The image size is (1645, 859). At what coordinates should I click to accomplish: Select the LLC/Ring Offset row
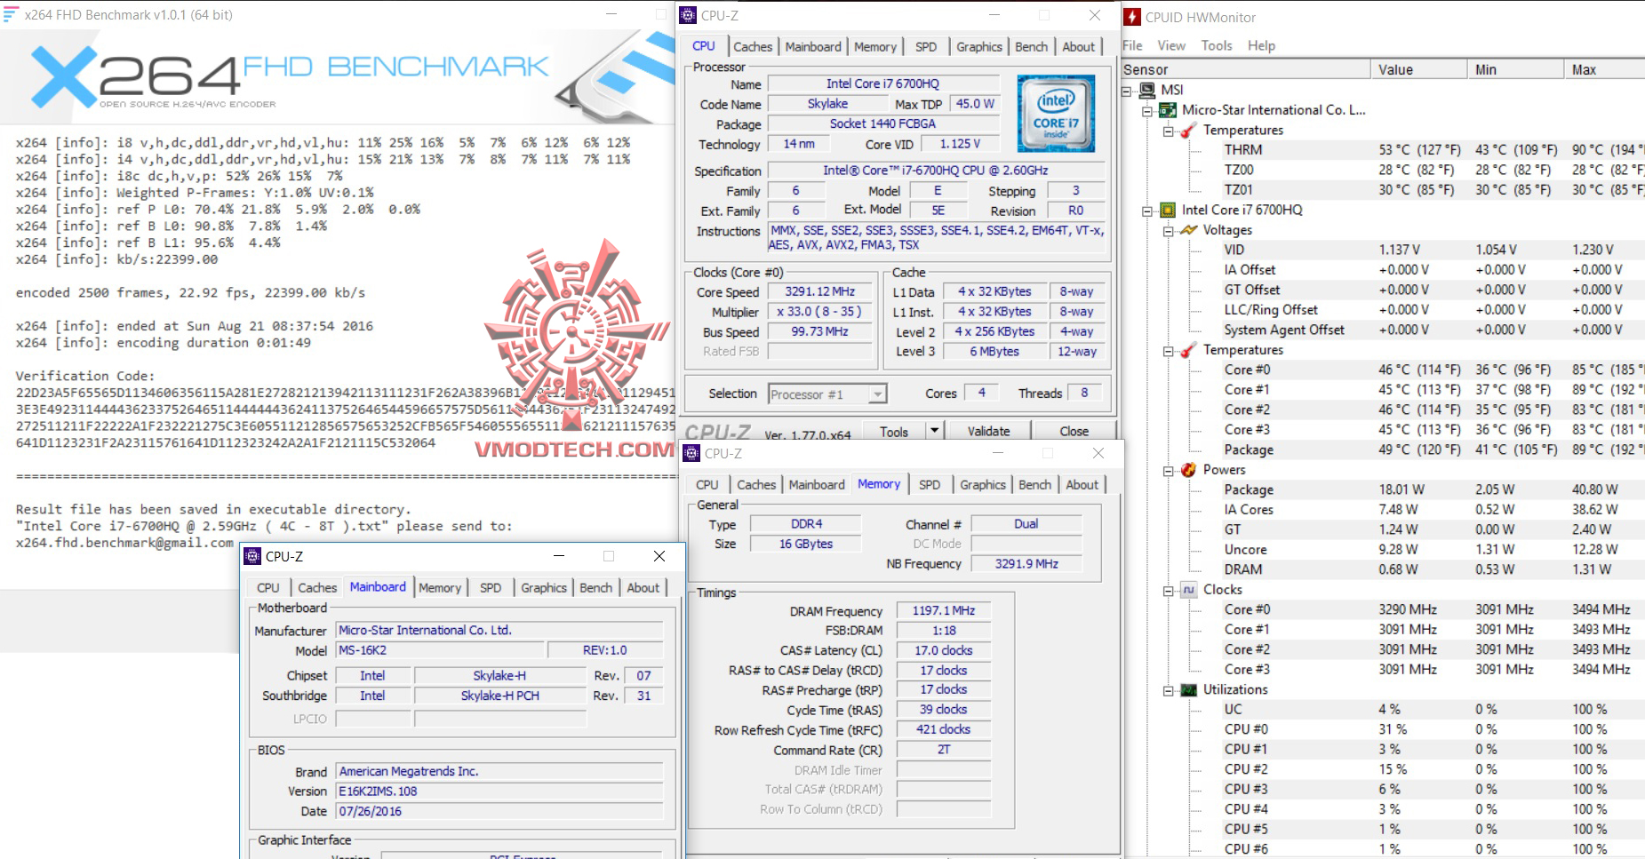coord(1383,310)
